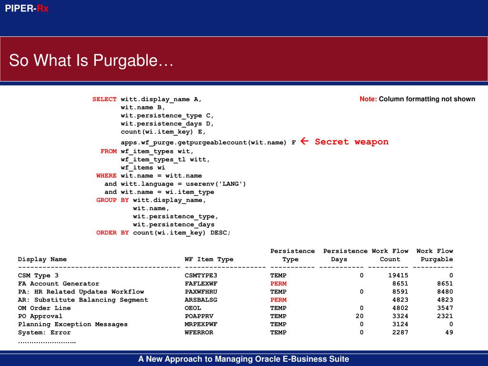Click the ARSBALSG item type cell
This screenshot has width=488, height=366.
click(x=201, y=300)
